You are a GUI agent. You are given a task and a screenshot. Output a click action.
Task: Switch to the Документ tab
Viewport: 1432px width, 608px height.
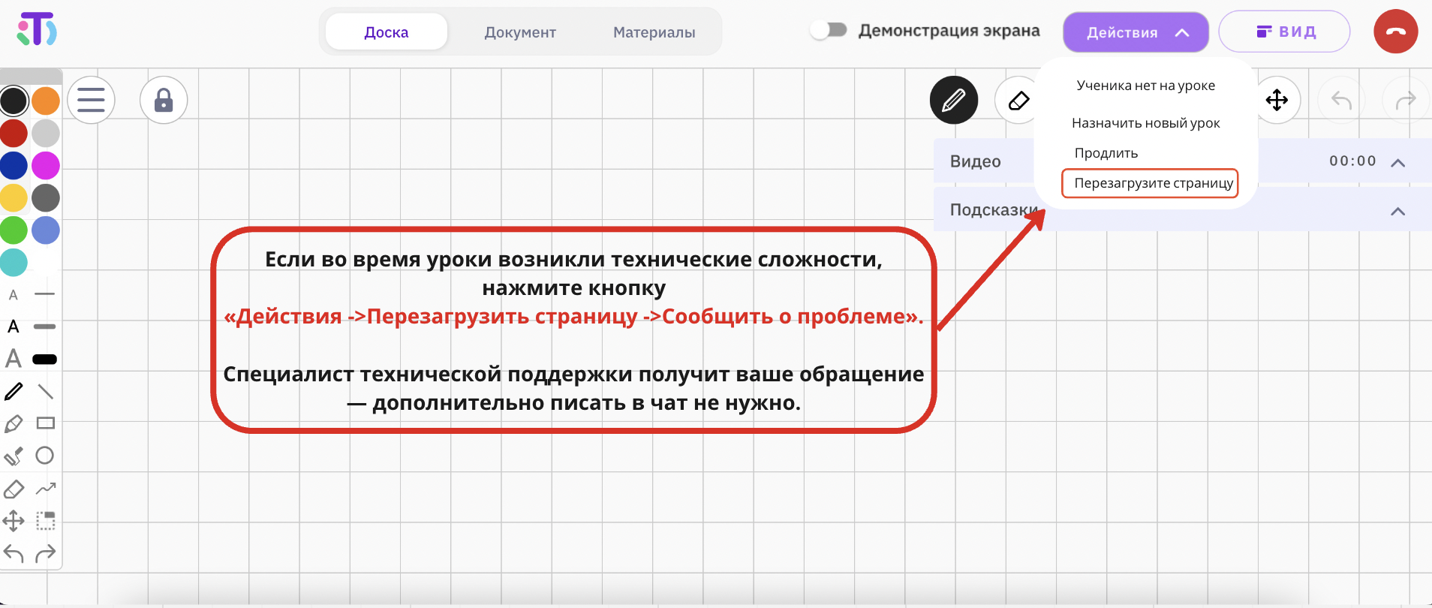pyautogui.click(x=520, y=32)
